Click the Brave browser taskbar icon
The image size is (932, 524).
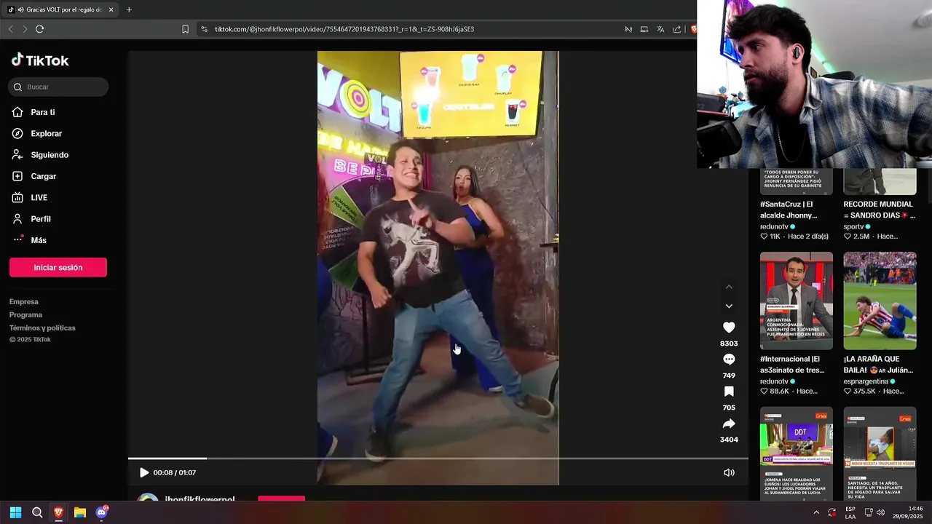(x=58, y=512)
